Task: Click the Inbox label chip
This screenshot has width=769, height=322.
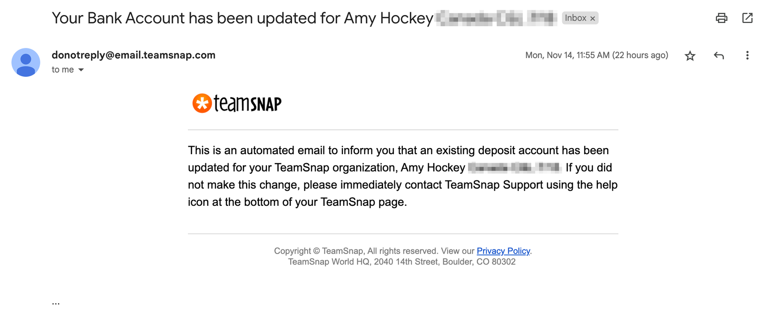Action: click(575, 18)
